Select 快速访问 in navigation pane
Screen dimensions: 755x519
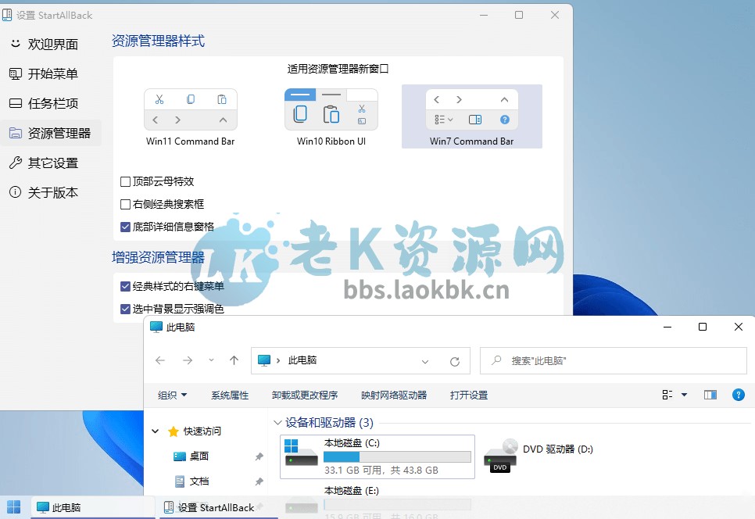(202, 431)
